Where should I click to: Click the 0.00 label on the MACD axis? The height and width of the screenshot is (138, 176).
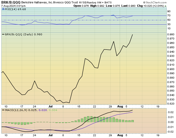171,122
